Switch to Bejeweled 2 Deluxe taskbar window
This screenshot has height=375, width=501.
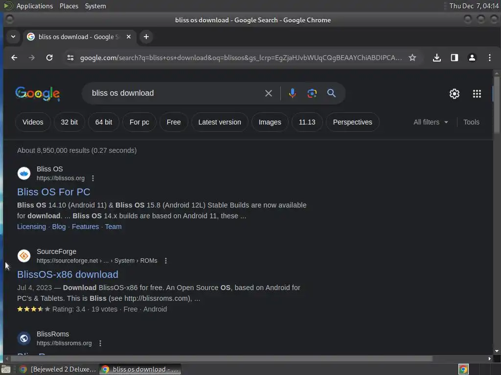tap(58, 369)
